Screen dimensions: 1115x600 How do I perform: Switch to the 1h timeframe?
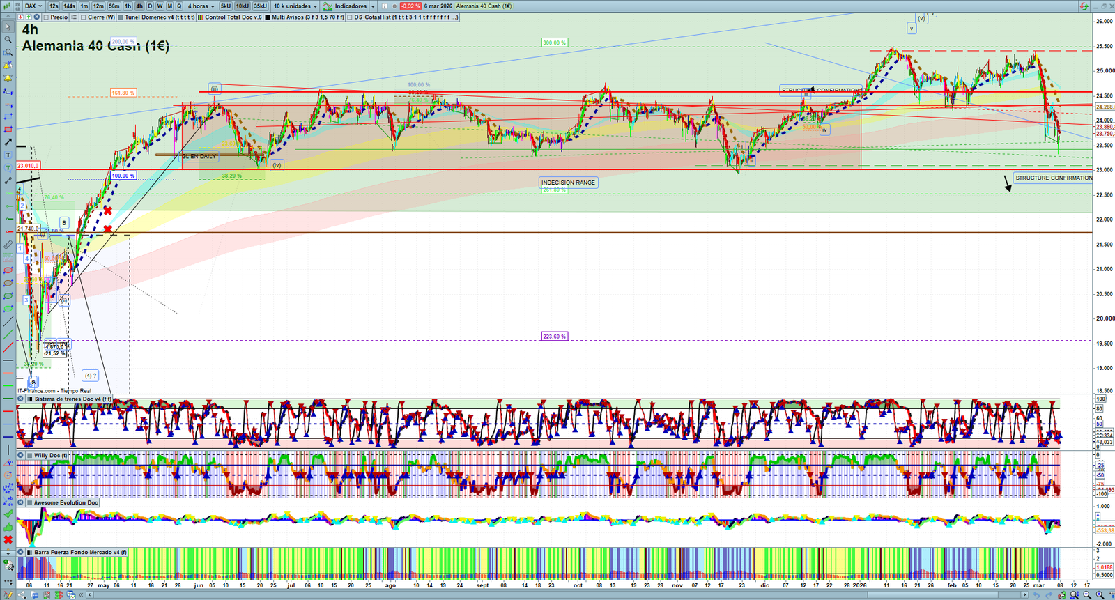click(128, 6)
